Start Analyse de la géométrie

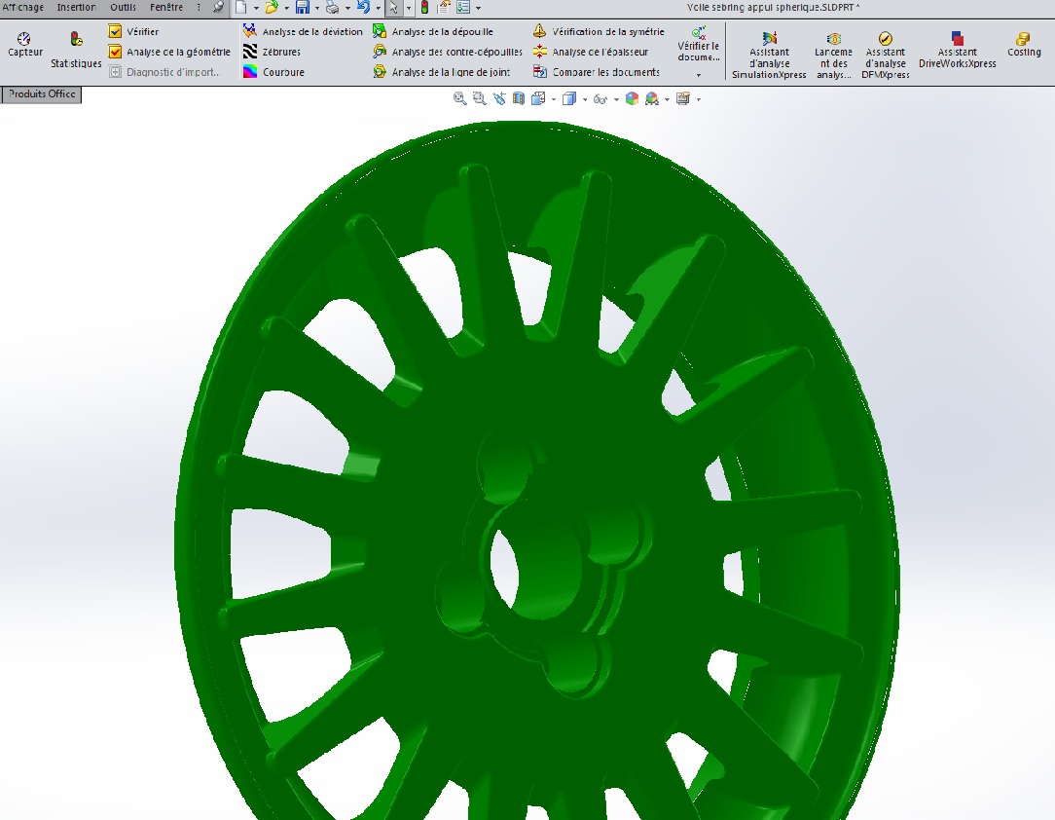169,52
